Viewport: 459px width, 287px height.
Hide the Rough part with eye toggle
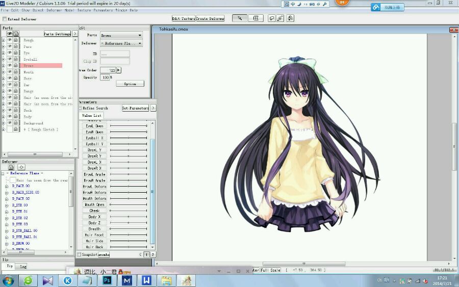pyautogui.click(x=10, y=40)
